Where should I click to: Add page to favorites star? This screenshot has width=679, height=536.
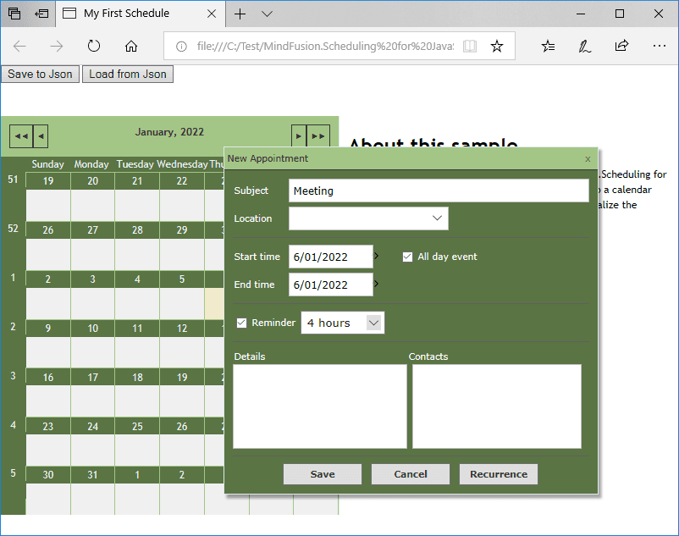(x=497, y=46)
